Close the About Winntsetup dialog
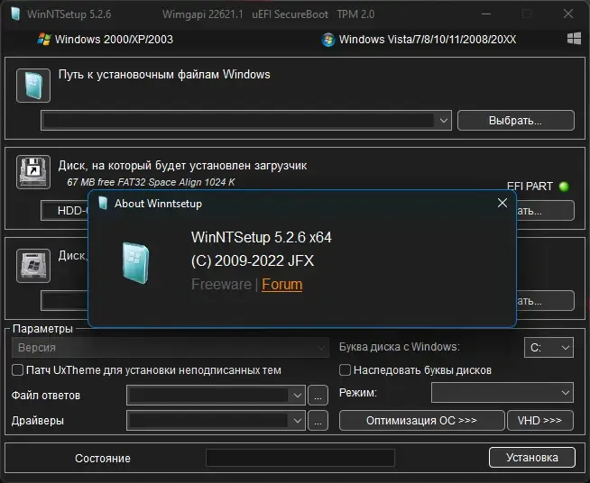This screenshot has height=483, width=590. click(x=502, y=203)
